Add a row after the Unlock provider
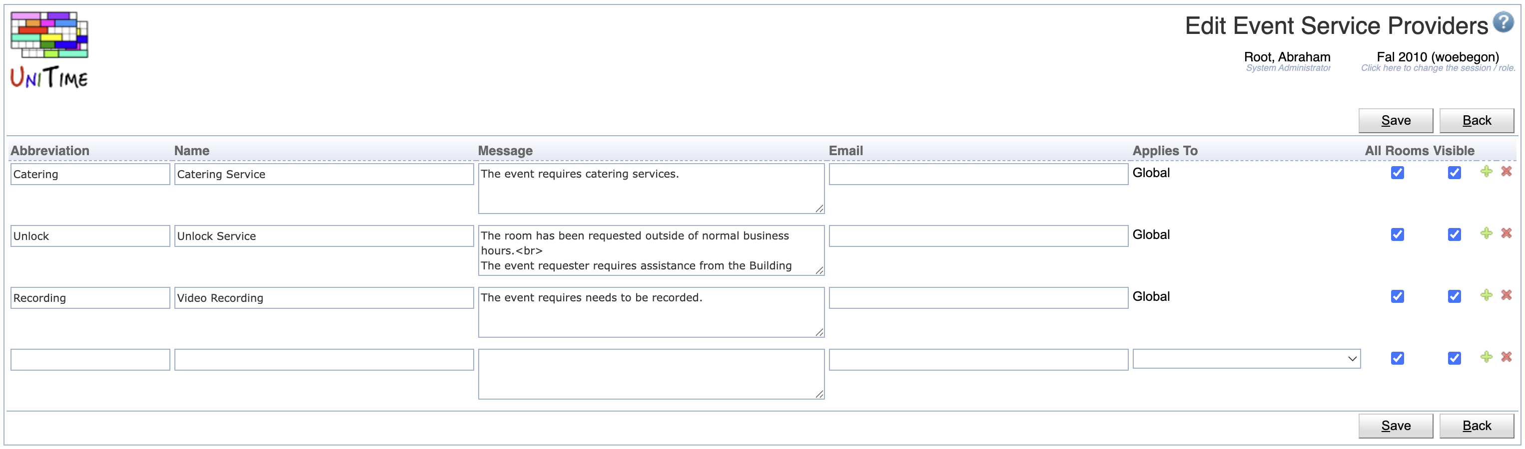This screenshot has height=449, width=1525. point(1486,233)
